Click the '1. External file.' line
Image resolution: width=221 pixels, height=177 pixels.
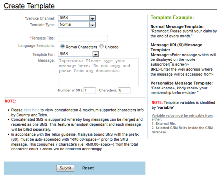[164, 124]
